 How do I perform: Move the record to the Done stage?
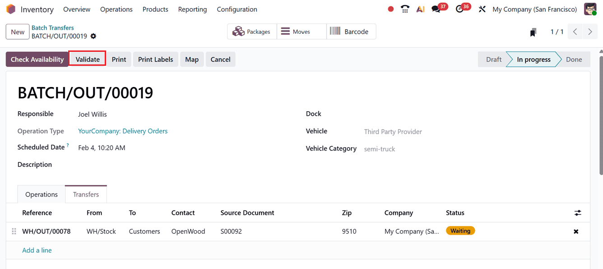pyautogui.click(x=574, y=59)
